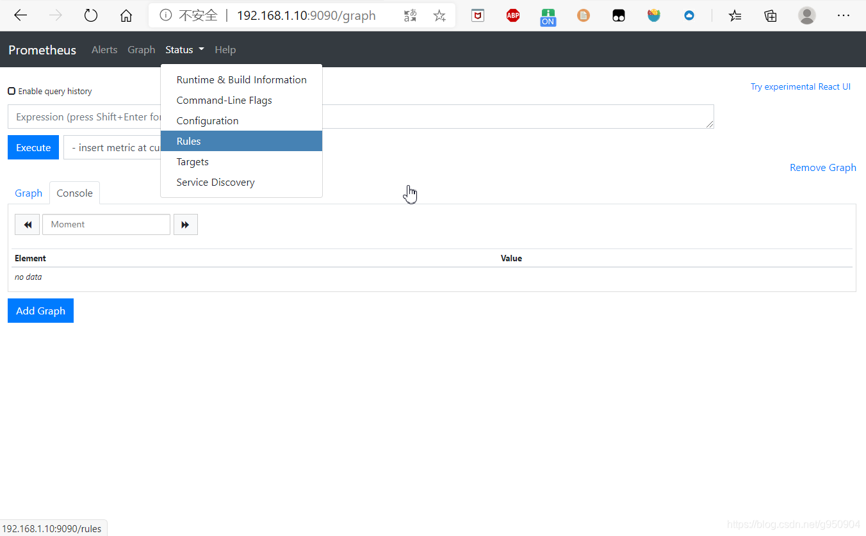The width and height of the screenshot is (866, 536).
Task: Step the moment backward with rewind button
Action: click(x=28, y=225)
